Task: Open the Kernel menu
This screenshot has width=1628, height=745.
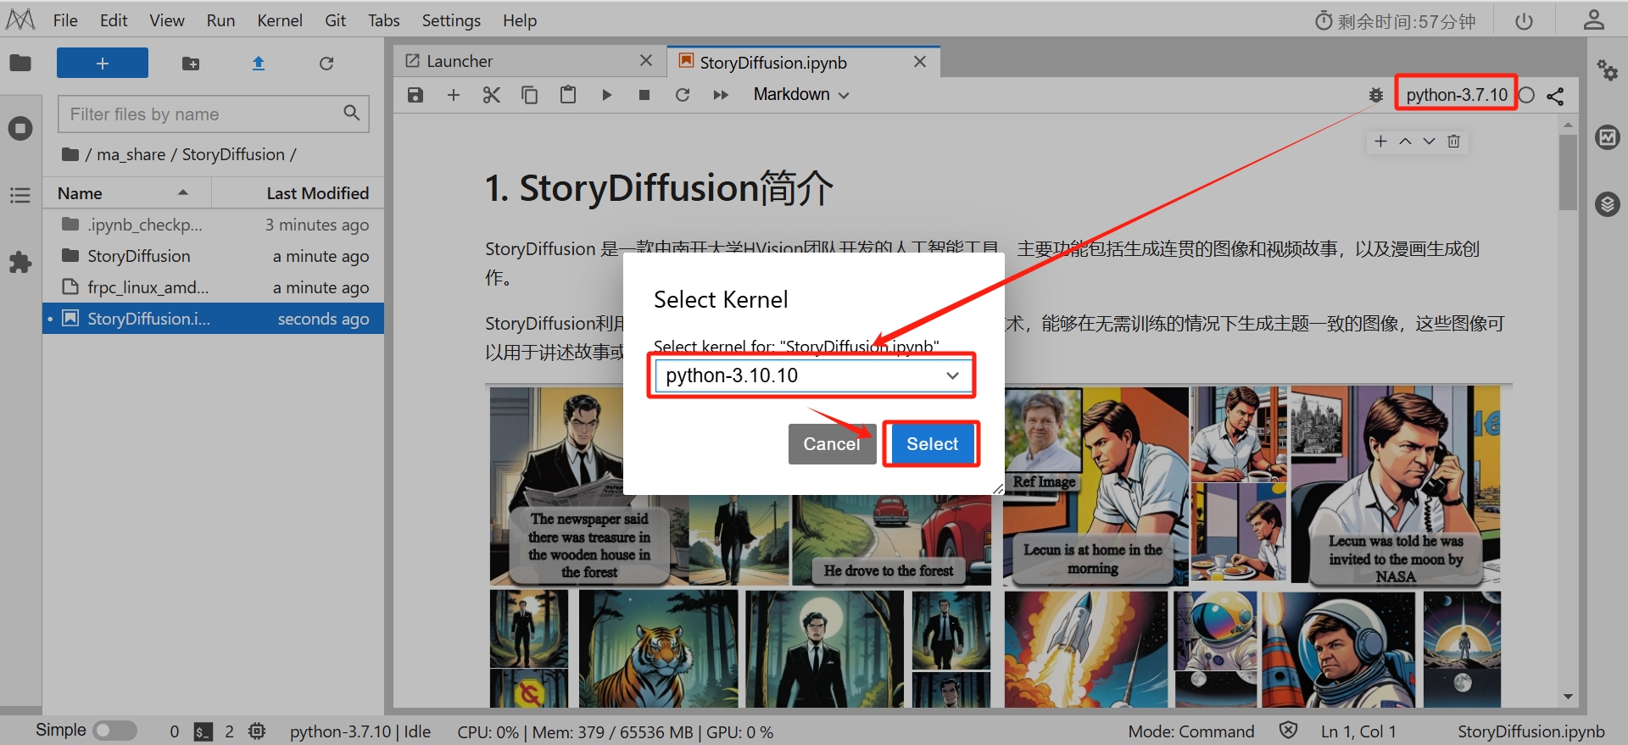Action: [x=279, y=20]
